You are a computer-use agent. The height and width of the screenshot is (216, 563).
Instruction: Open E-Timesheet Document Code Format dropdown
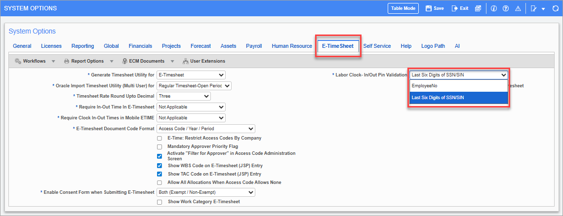click(x=206, y=128)
